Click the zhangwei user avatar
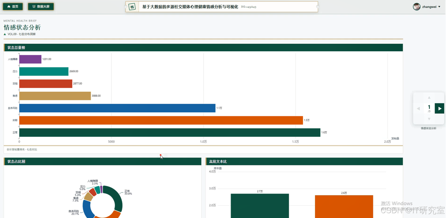446x218 pixels. click(417, 7)
